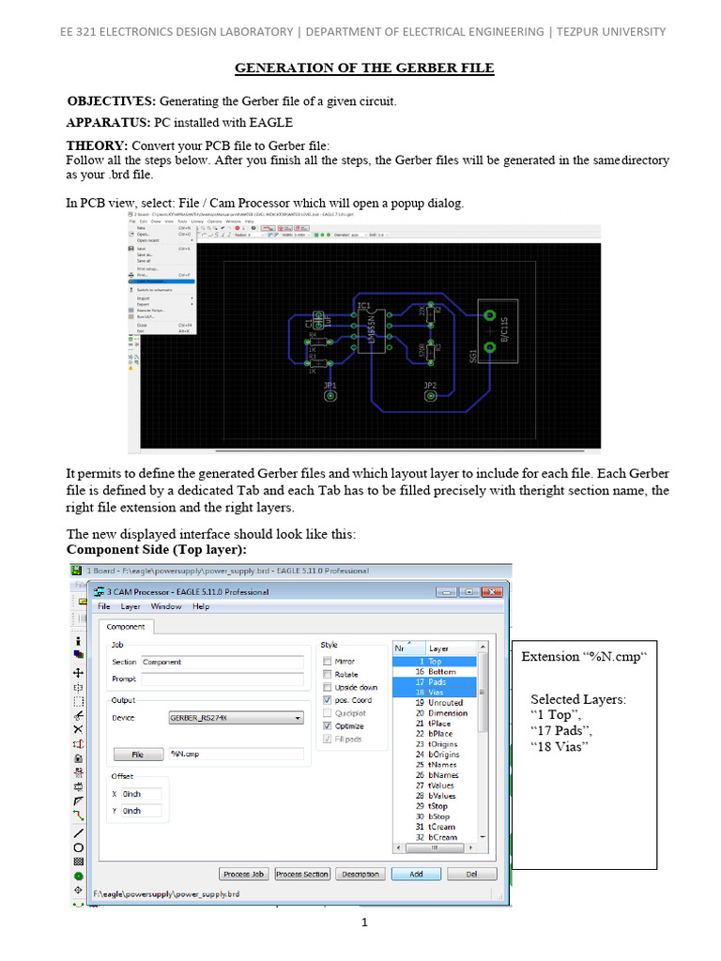
Task: Select the Info tool in EAGLE sidebar
Action: point(78,641)
